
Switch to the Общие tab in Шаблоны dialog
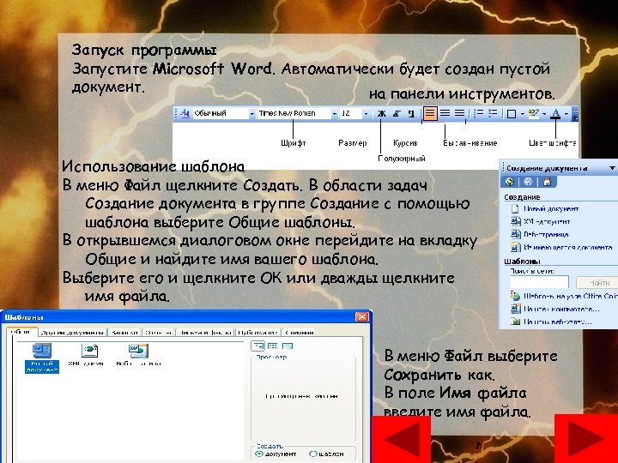[x=21, y=332]
